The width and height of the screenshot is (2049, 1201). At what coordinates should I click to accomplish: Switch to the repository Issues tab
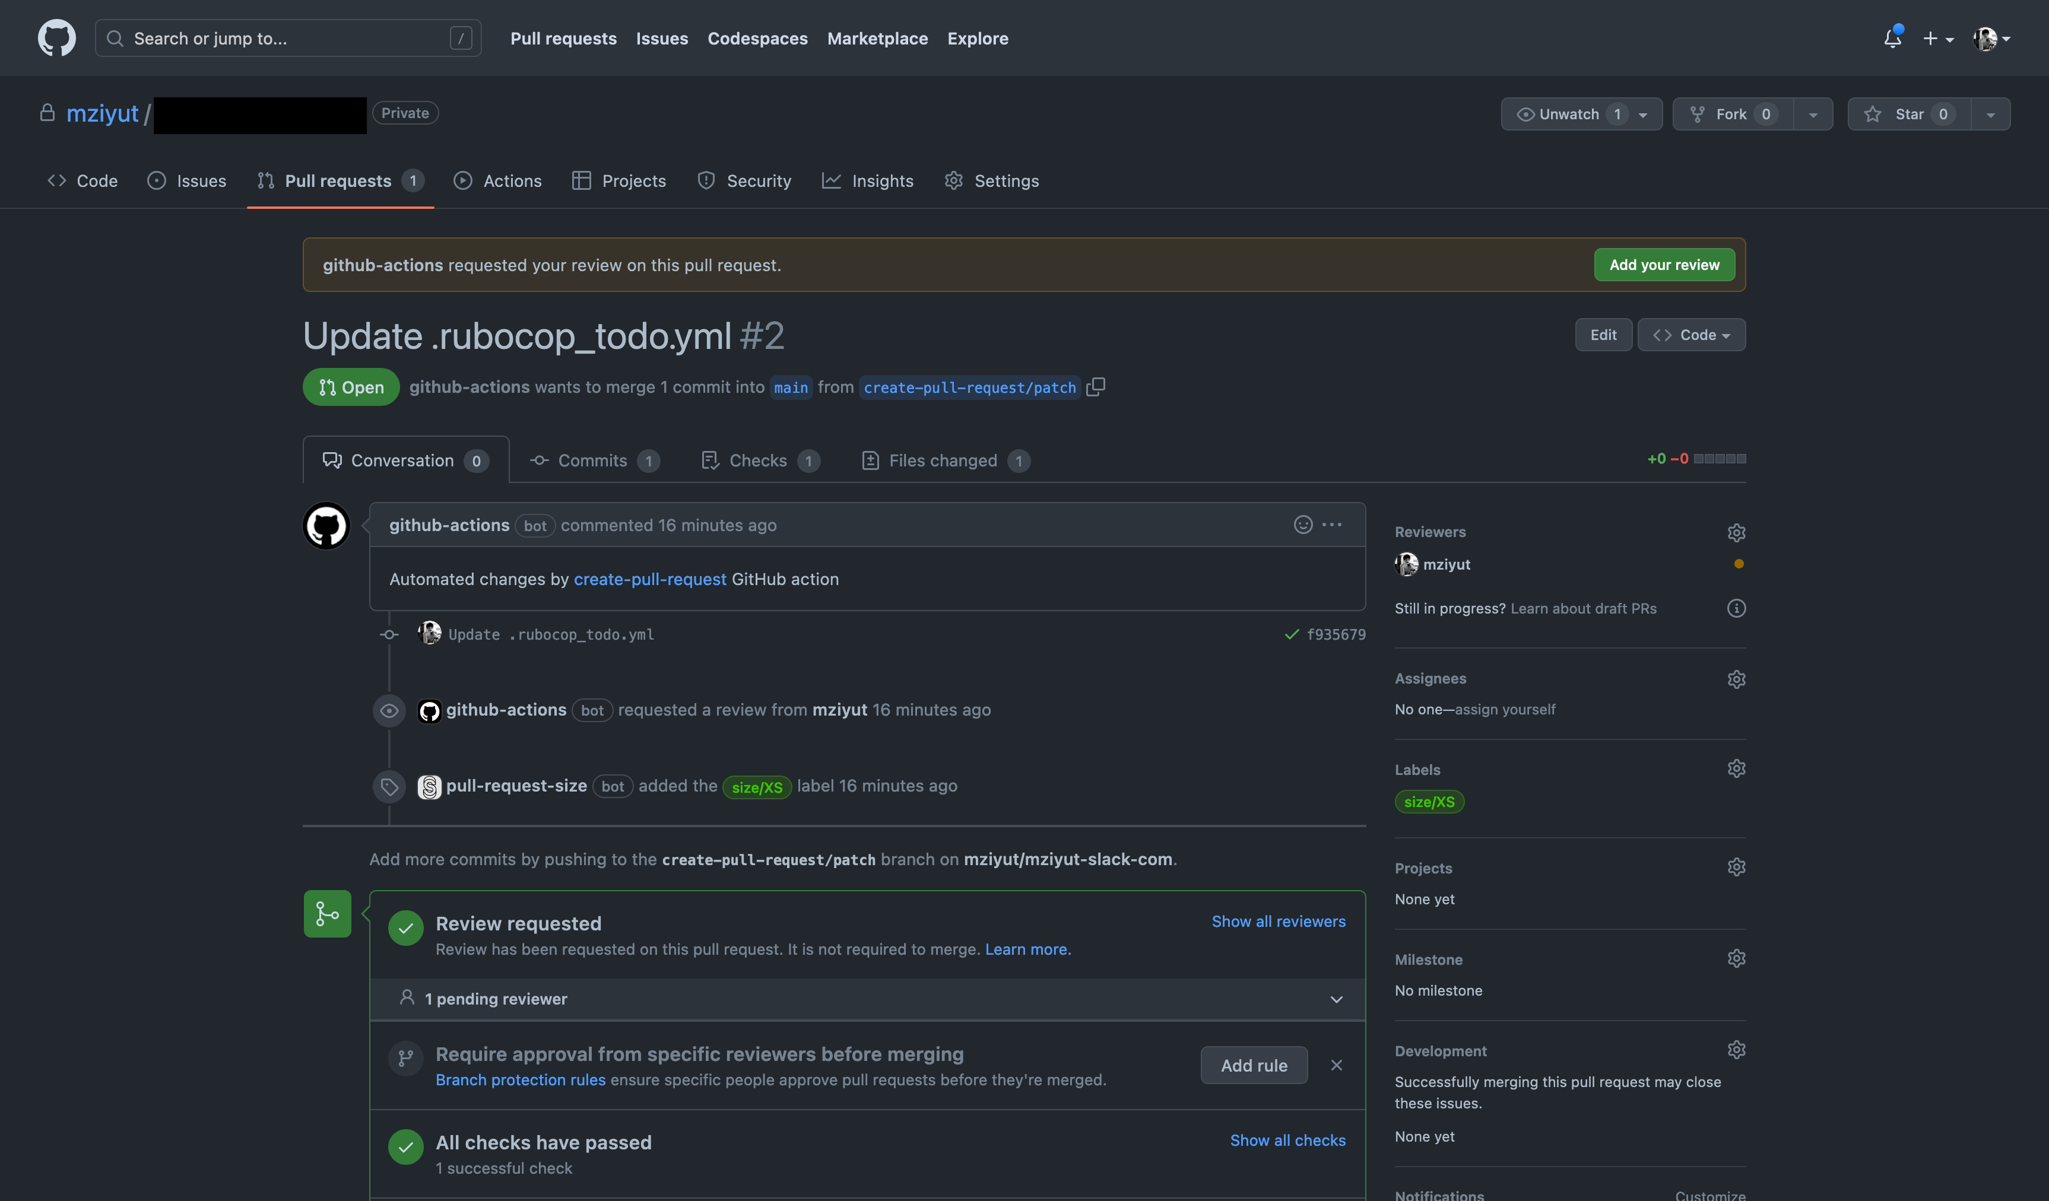pyautogui.click(x=186, y=180)
